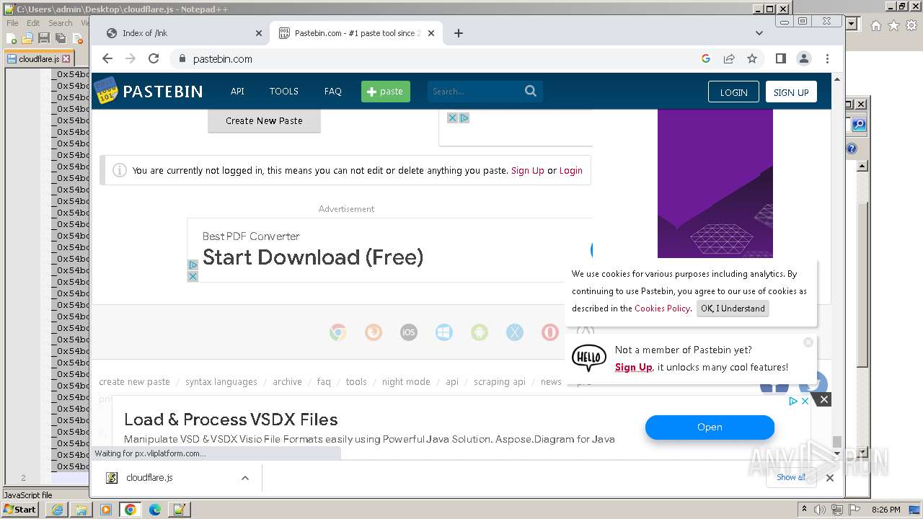Open FAQ in Pastebin nav bar
Screen dimensions: 923x519
(x=332, y=92)
